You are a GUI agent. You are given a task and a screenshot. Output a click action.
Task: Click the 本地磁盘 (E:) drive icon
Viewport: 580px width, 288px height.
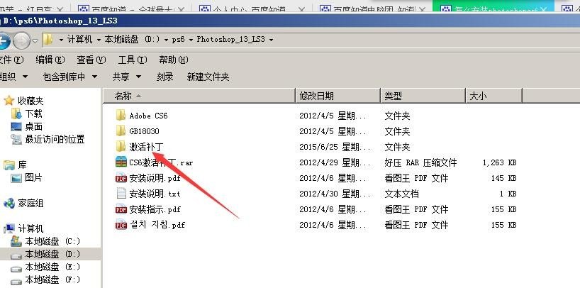coord(16,268)
